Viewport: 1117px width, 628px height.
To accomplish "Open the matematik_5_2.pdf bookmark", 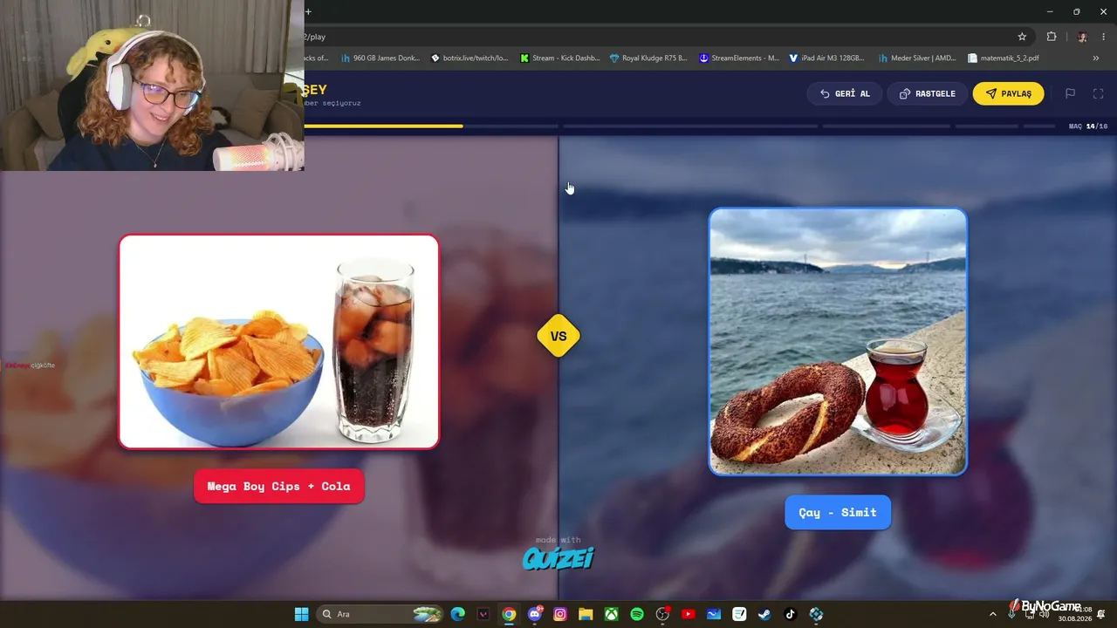I will (x=1004, y=58).
